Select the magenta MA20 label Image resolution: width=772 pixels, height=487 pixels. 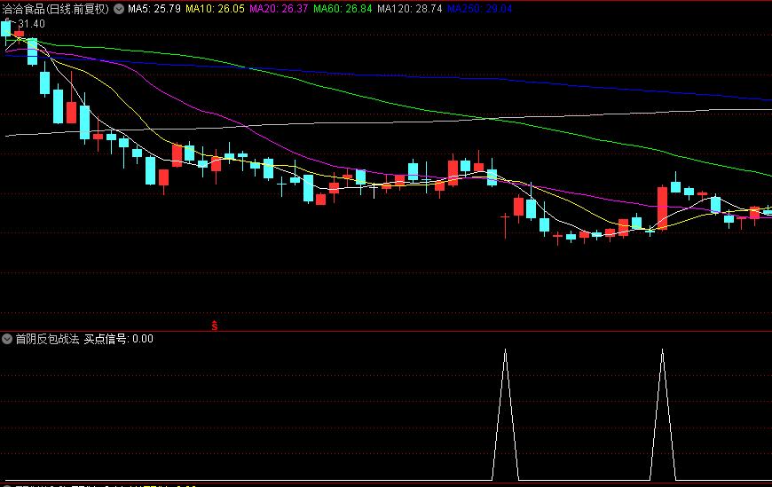point(280,9)
